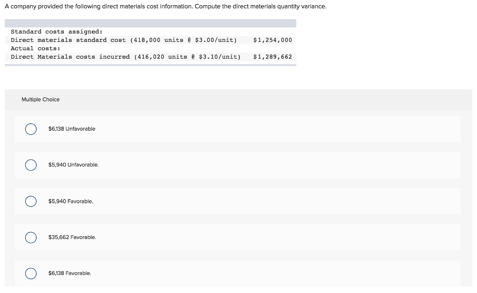Mark the $35,662 Favorable radio button

tap(31, 237)
